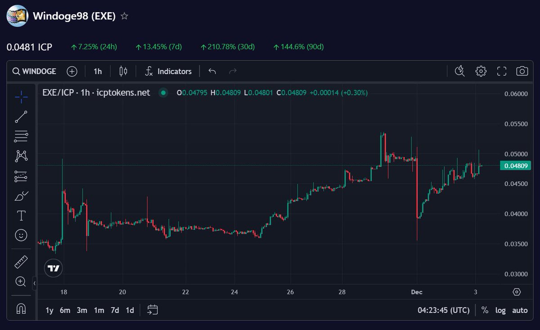
Task: Open the Indicators dialog
Action: [x=169, y=71]
